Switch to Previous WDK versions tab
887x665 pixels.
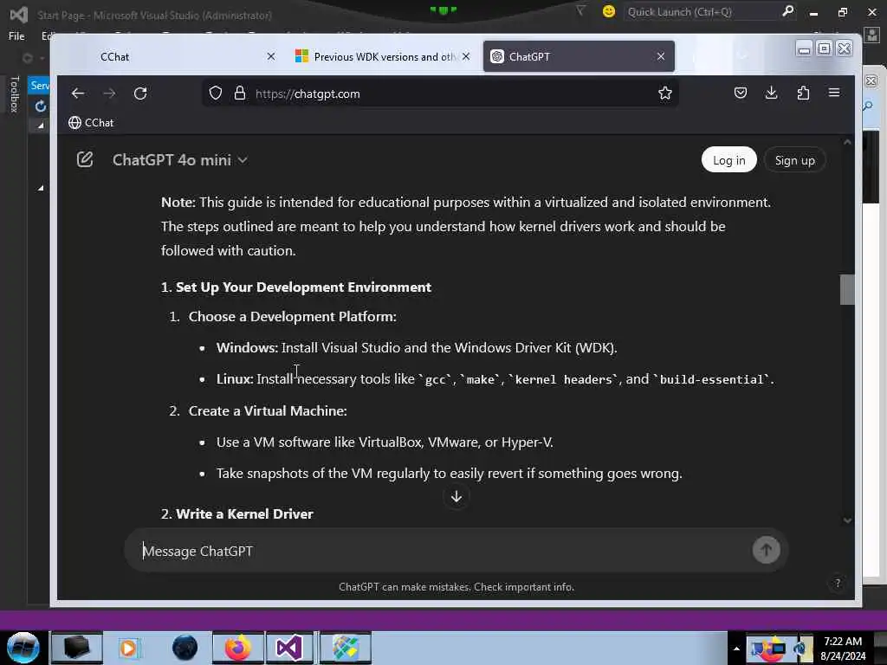pyautogui.click(x=384, y=56)
